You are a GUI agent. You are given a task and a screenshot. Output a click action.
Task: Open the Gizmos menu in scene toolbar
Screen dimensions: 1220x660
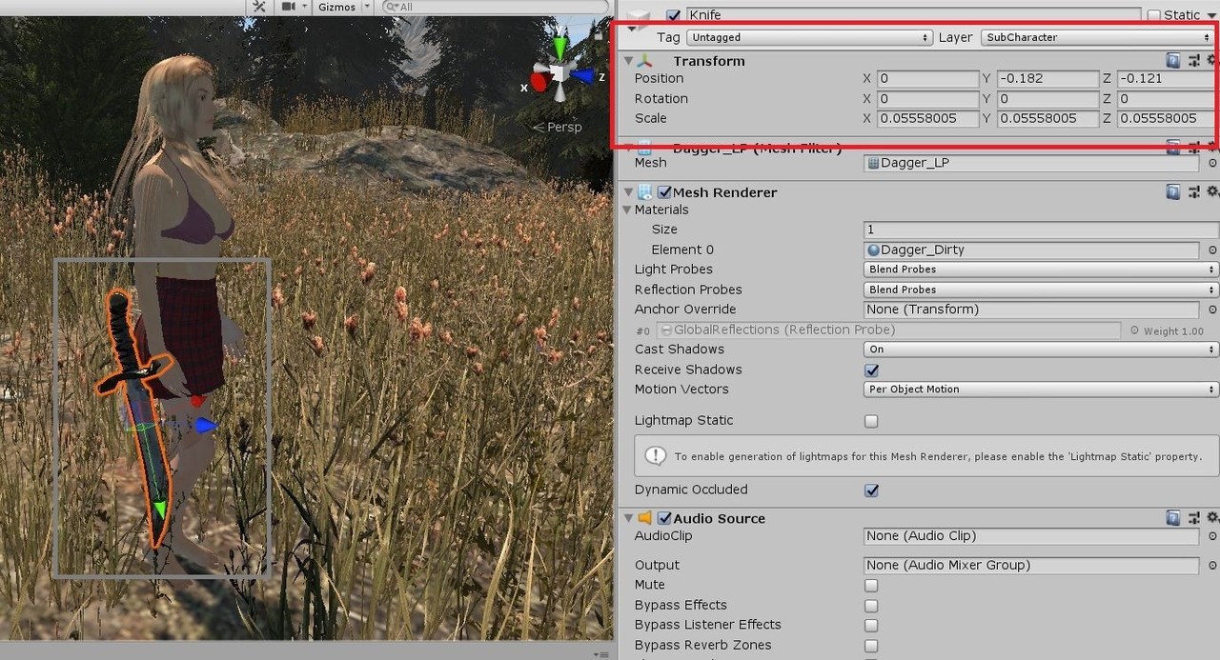point(341,7)
